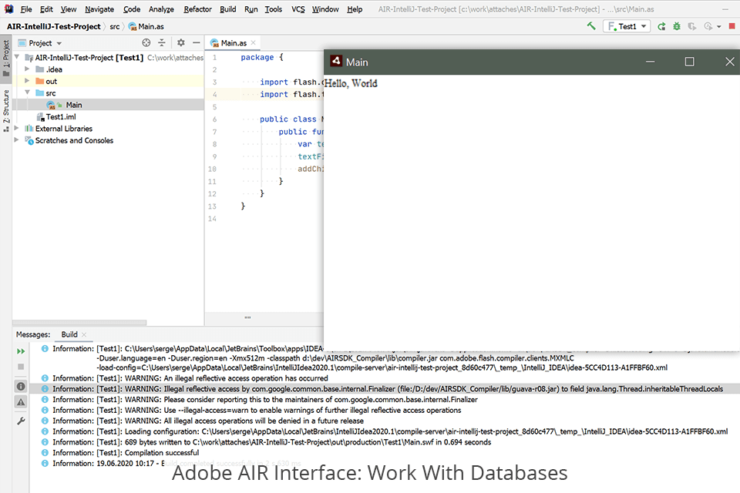Click AIR-IntelliJ-Test-Project breadcrumb
Image resolution: width=740 pixels, height=493 pixels.
coord(54,26)
